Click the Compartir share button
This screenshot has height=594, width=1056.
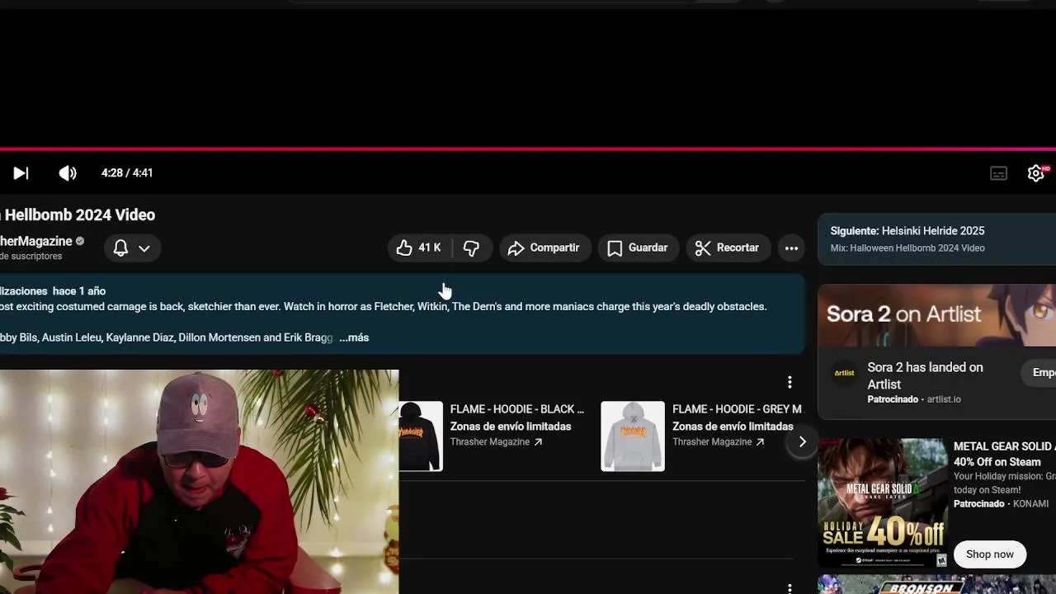click(x=544, y=247)
